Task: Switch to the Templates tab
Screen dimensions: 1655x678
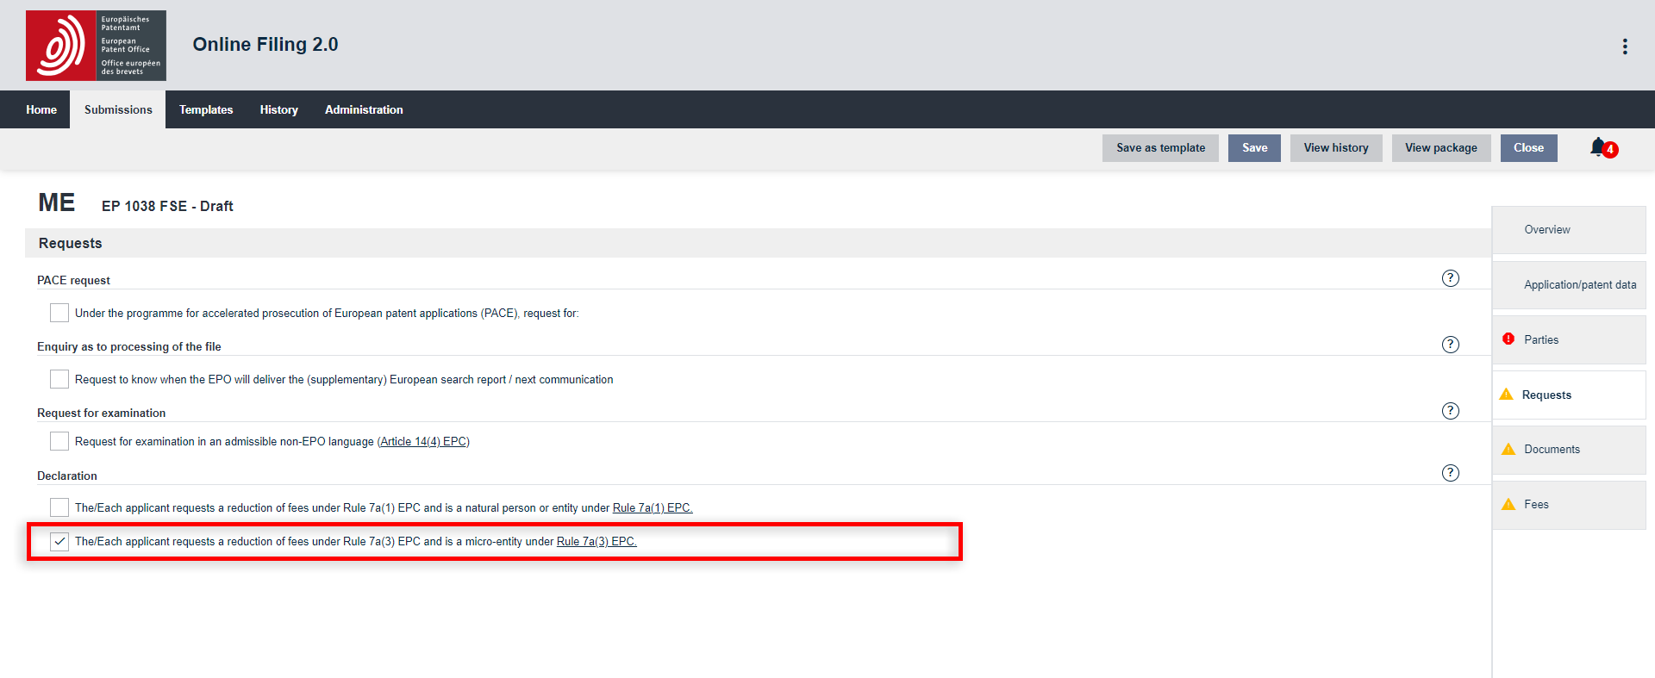Action: pyautogui.click(x=206, y=109)
